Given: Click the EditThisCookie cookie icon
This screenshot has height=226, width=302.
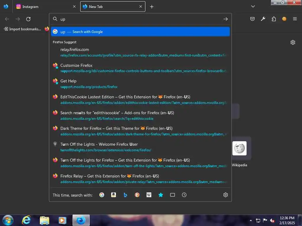Looking at the screenshot, I should point(284,19).
